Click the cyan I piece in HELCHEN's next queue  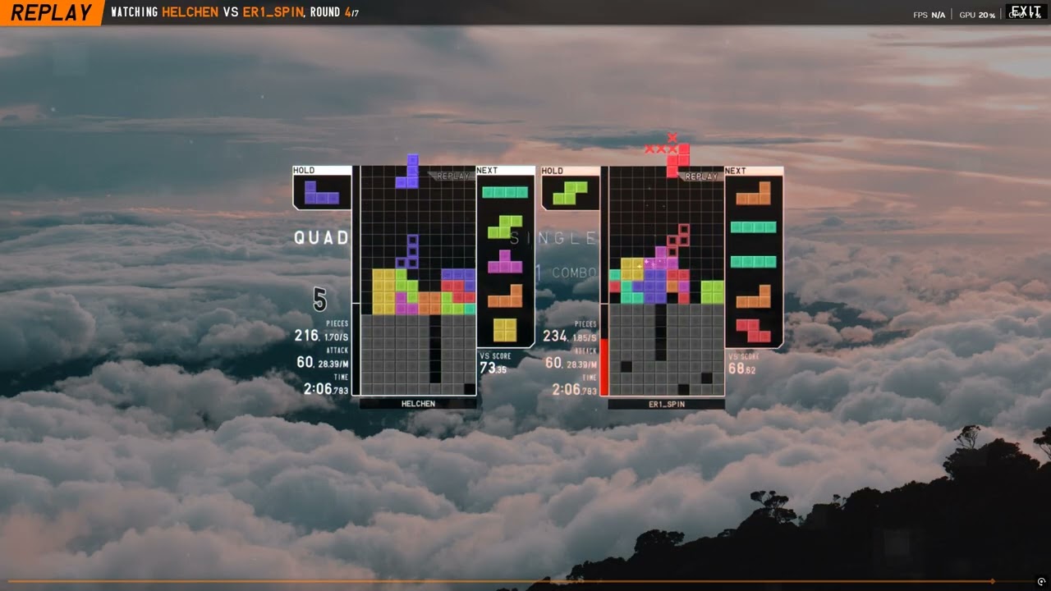point(505,192)
